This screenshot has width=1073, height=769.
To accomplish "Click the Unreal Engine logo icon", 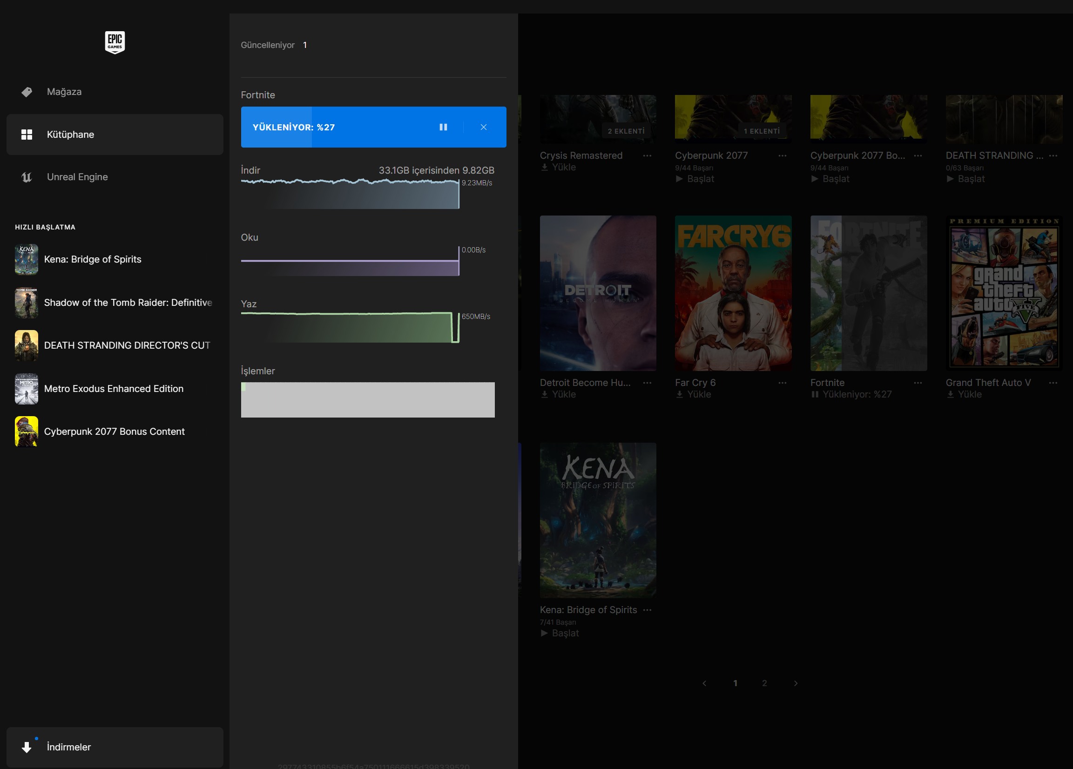I will 27,177.
